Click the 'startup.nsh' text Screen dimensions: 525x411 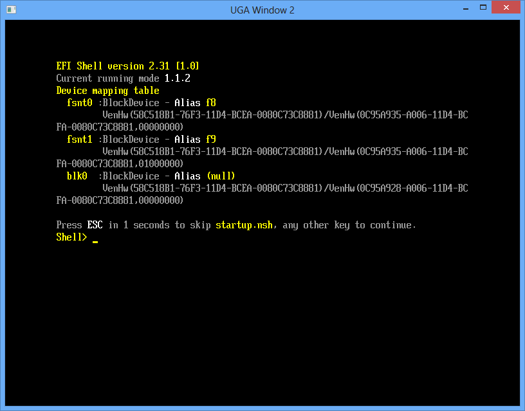click(244, 225)
